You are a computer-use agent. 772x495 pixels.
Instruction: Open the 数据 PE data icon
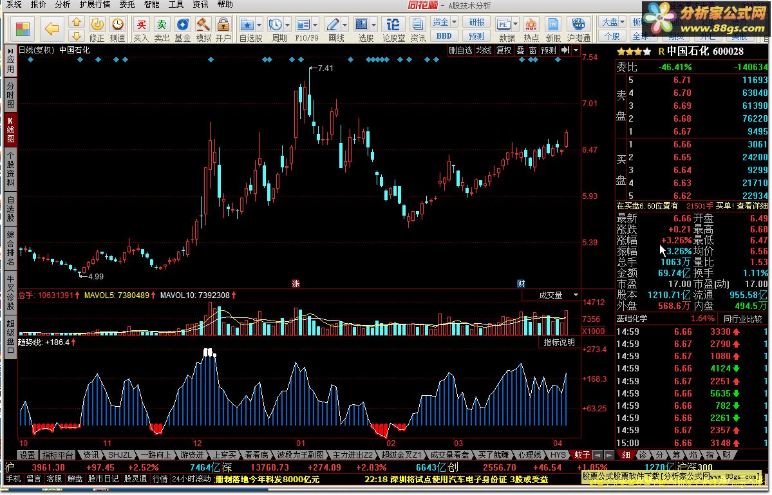click(504, 24)
